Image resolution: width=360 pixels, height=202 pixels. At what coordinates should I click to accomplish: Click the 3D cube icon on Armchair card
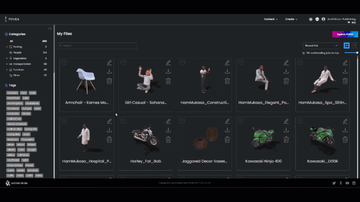(65, 62)
